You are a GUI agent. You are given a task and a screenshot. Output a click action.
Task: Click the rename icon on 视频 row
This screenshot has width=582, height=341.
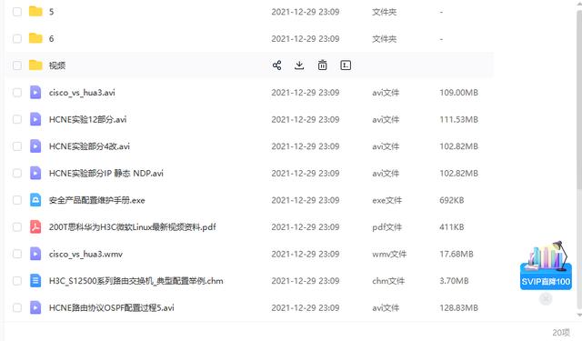(x=346, y=65)
